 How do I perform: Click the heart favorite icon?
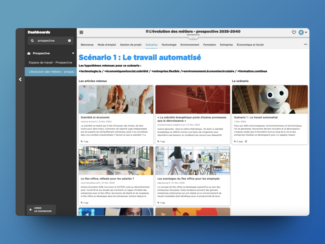[x=294, y=32]
